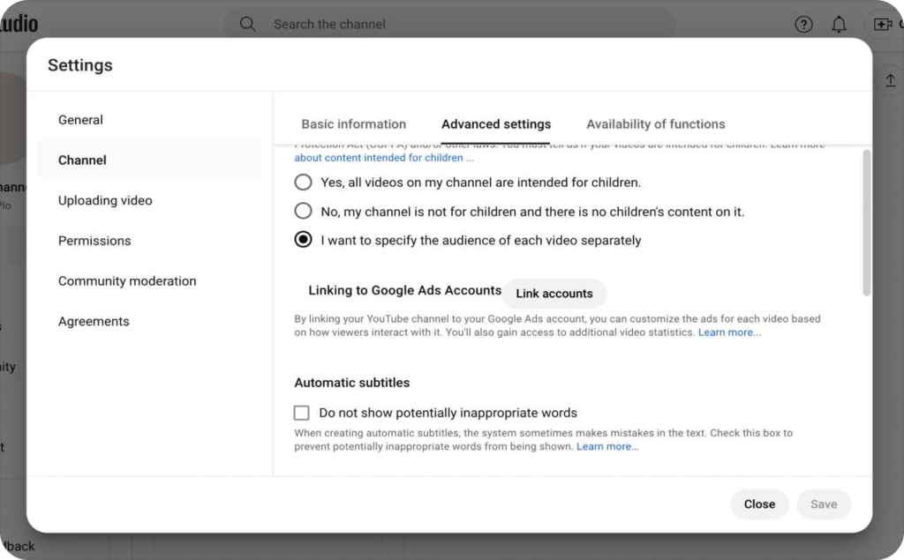This screenshot has width=904, height=560.
Task: Open the Permissions settings section
Action: pyautogui.click(x=94, y=241)
